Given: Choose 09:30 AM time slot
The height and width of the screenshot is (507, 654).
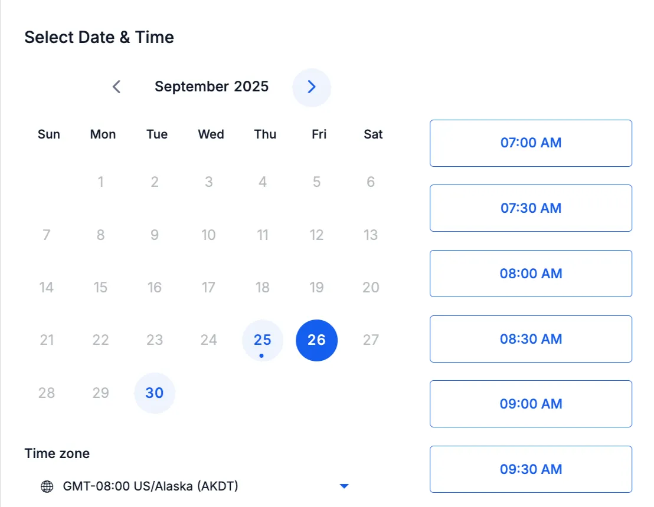Looking at the screenshot, I should (x=531, y=469).
